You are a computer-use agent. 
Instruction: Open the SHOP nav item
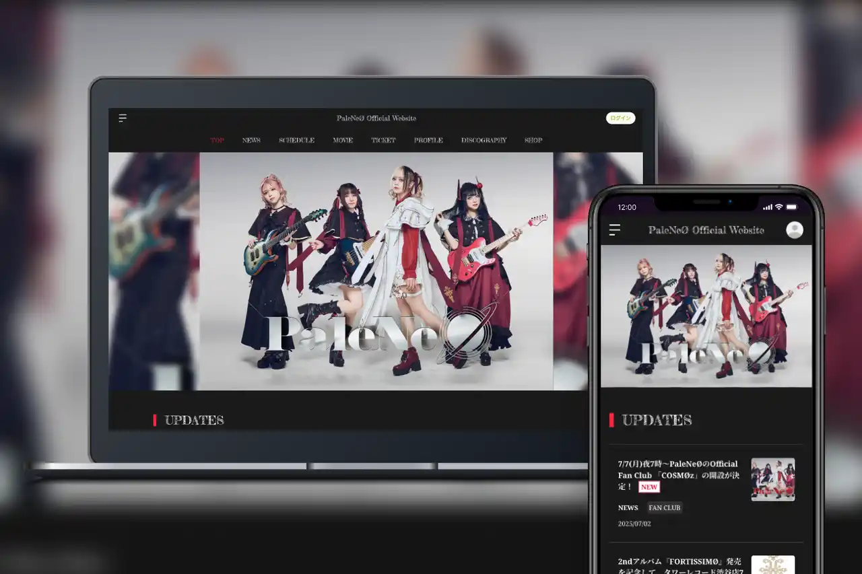[533, 140]
